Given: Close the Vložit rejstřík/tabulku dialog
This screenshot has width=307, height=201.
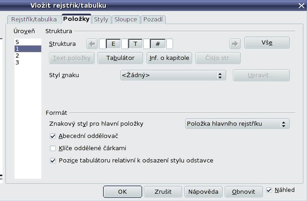Looking at the screenshot, I should pos(301,6).
